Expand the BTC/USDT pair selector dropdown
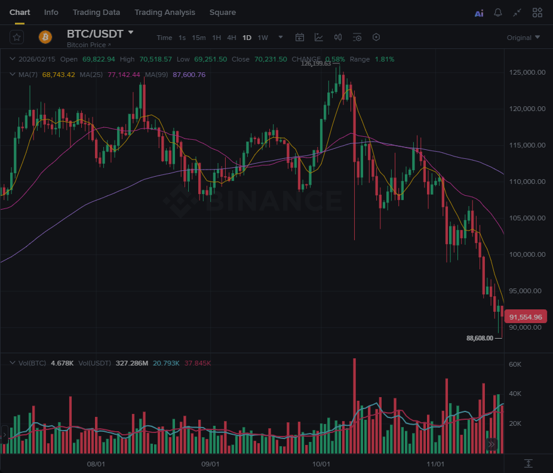Image resolution: width=553 pixels, height=473 pixels. pyautogui.click(x=131, y=33)
